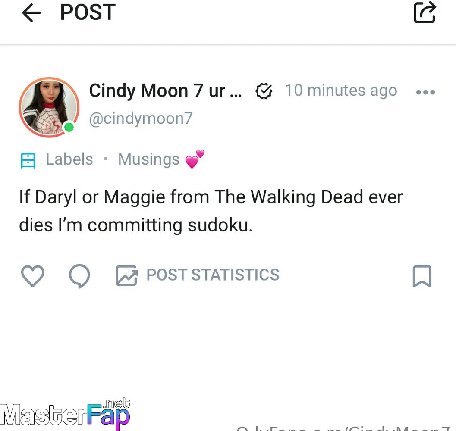
Task: Tap the share icon at top right
Action: [x=425, y=12]
